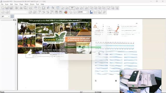Open the Tool menu
This screenshot has height=93, width=166.
(37, 4)
